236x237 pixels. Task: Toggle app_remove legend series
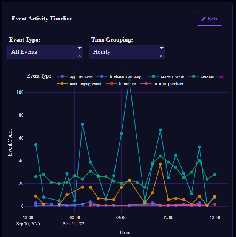pos(74,76)
